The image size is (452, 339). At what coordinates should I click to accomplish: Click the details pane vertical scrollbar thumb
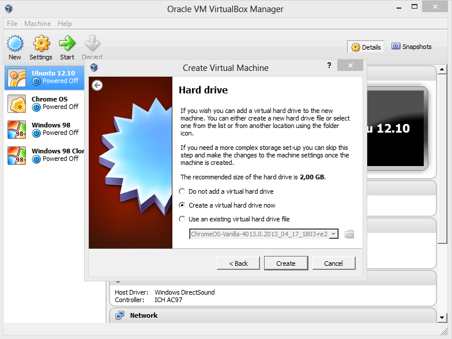pyautogui.click(x=442, y=159)
